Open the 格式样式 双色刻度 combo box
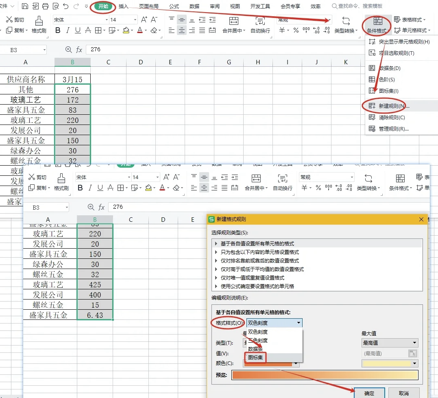438x398 pixels. coord(274,323)
